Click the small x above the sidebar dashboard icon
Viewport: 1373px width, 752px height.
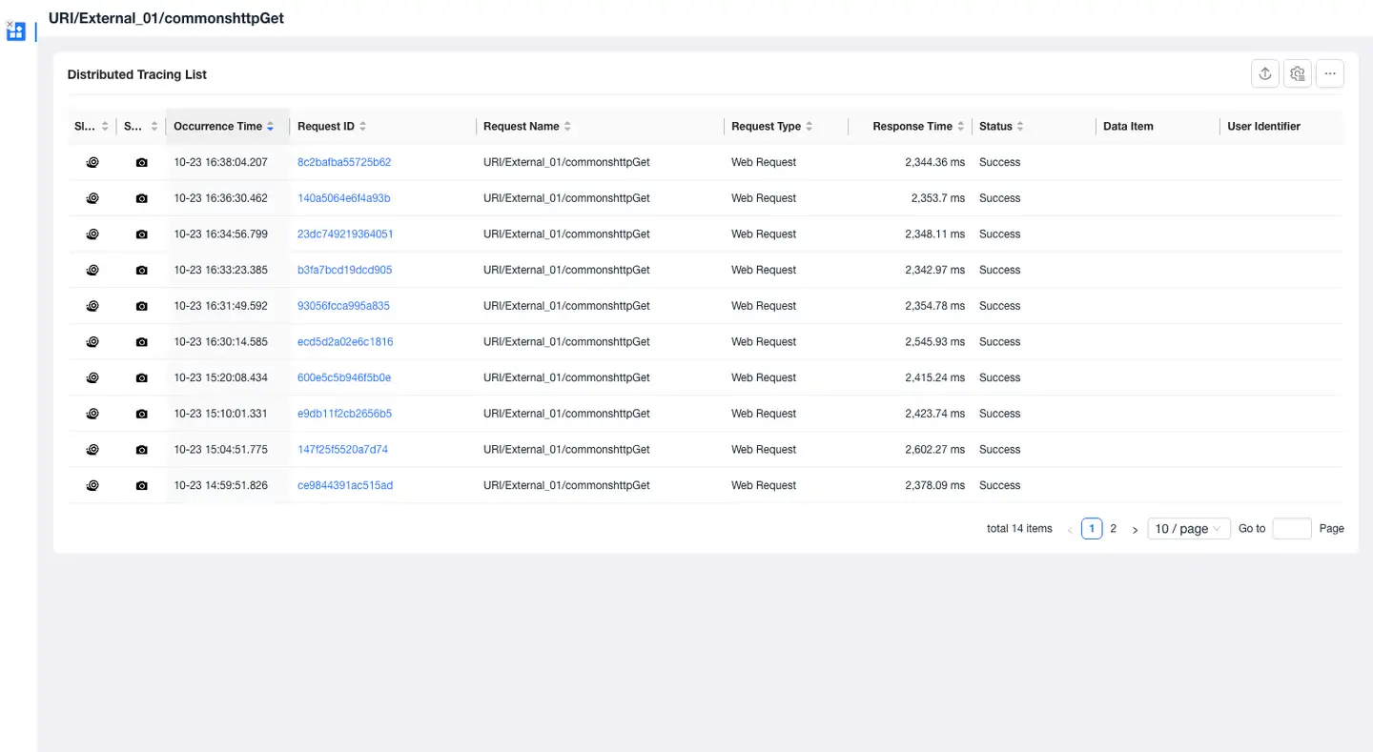10,21
